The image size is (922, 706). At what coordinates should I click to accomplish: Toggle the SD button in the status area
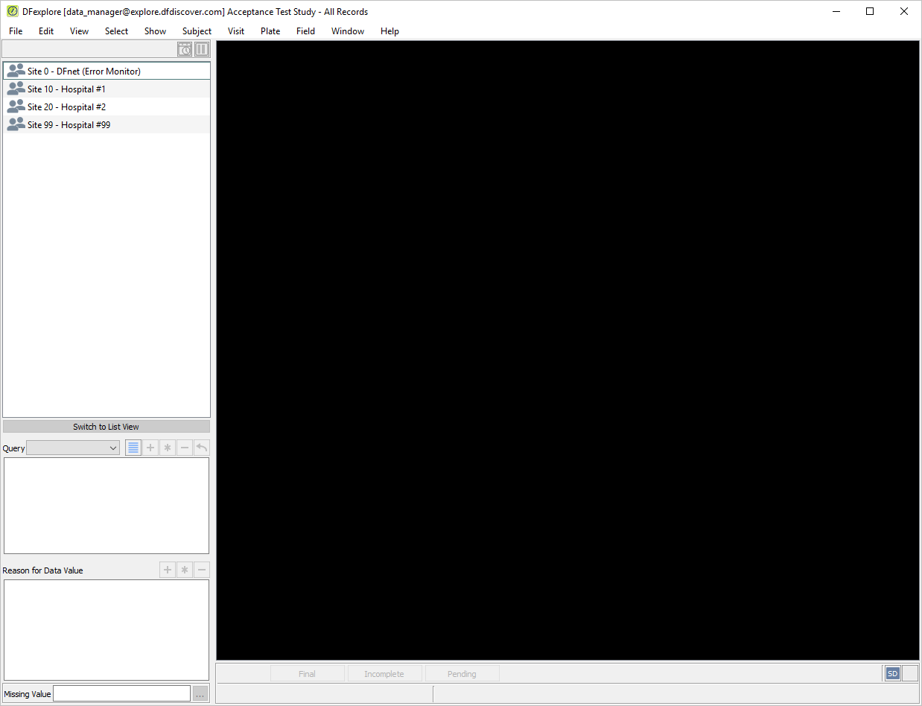892,673
